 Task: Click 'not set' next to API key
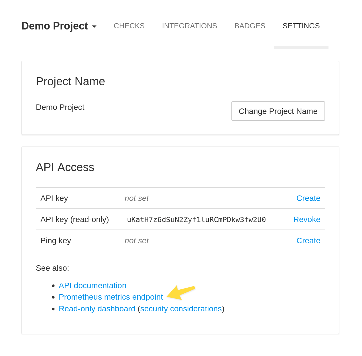pyautogui.click(x=137, y=198)
